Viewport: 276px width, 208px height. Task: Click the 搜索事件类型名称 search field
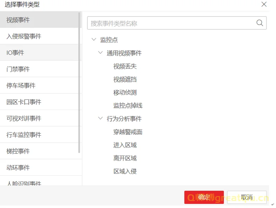[171, 24]
